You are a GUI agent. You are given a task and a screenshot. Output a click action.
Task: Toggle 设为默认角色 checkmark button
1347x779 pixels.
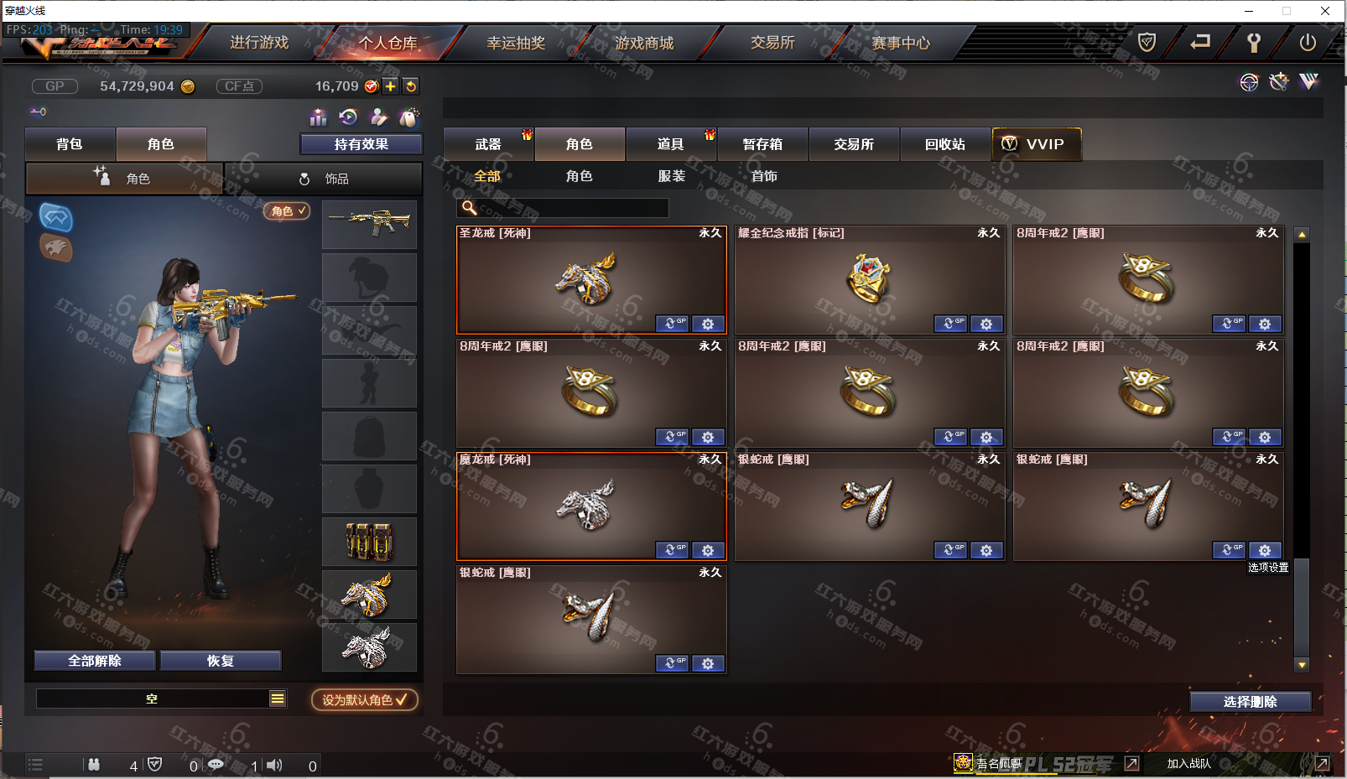[x=364, y=699]
